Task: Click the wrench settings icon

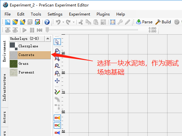Action: [x=120, y=22]
